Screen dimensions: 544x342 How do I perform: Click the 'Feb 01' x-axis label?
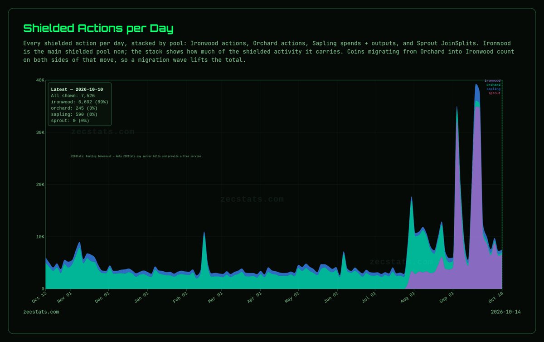[x=180, y=298]
